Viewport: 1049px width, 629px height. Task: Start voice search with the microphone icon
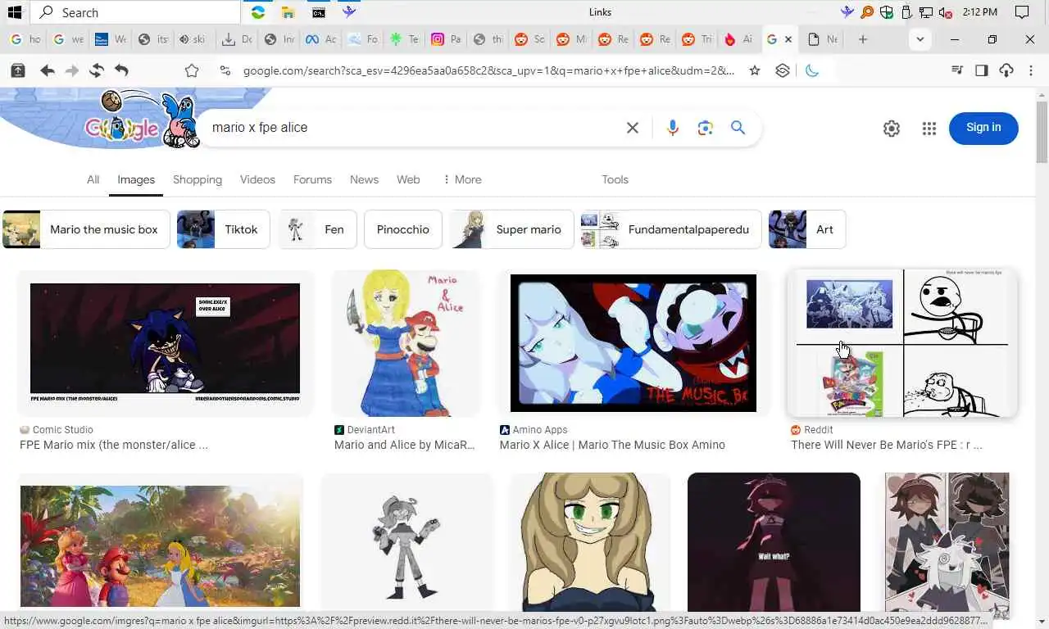pyautogui.click(x=673, y=128)
